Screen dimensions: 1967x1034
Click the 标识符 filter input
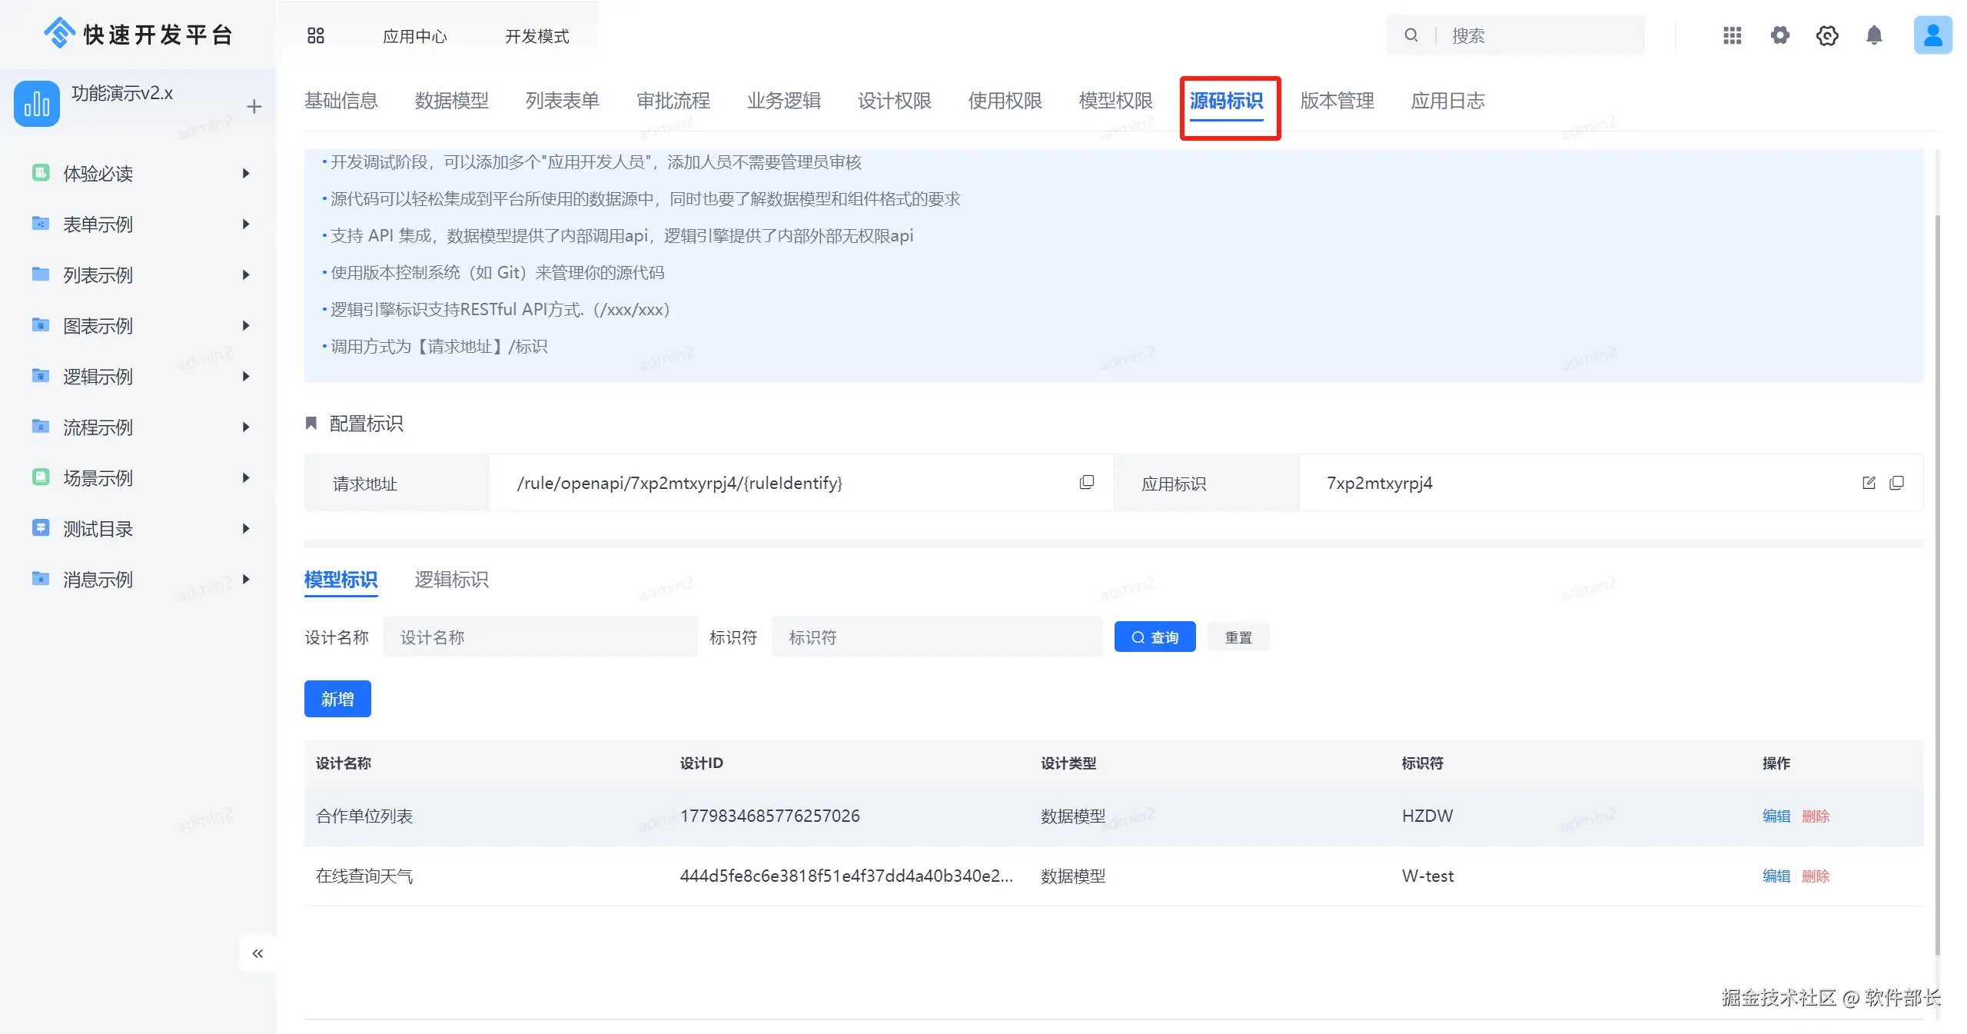[x=936, y=637]
